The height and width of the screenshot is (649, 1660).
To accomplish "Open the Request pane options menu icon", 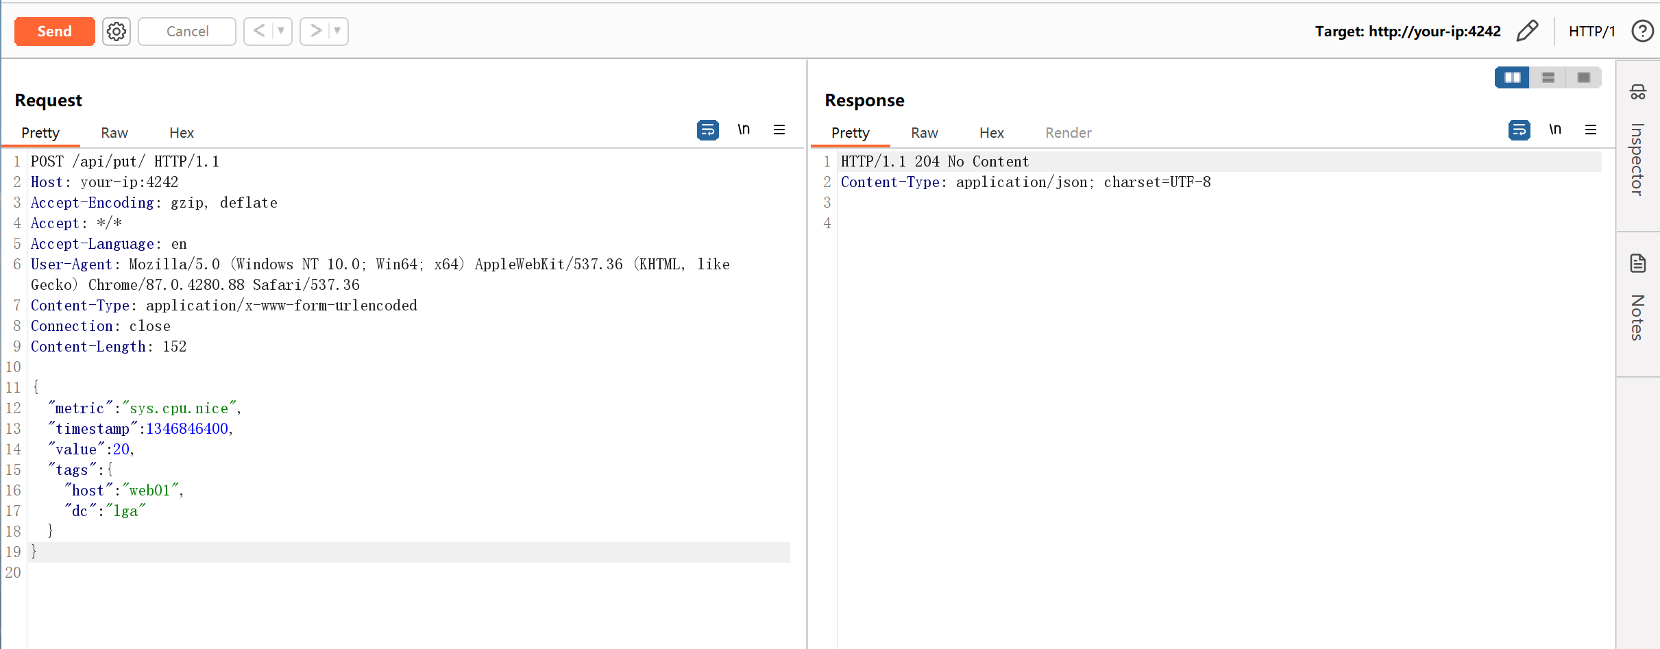I will 779,130.
